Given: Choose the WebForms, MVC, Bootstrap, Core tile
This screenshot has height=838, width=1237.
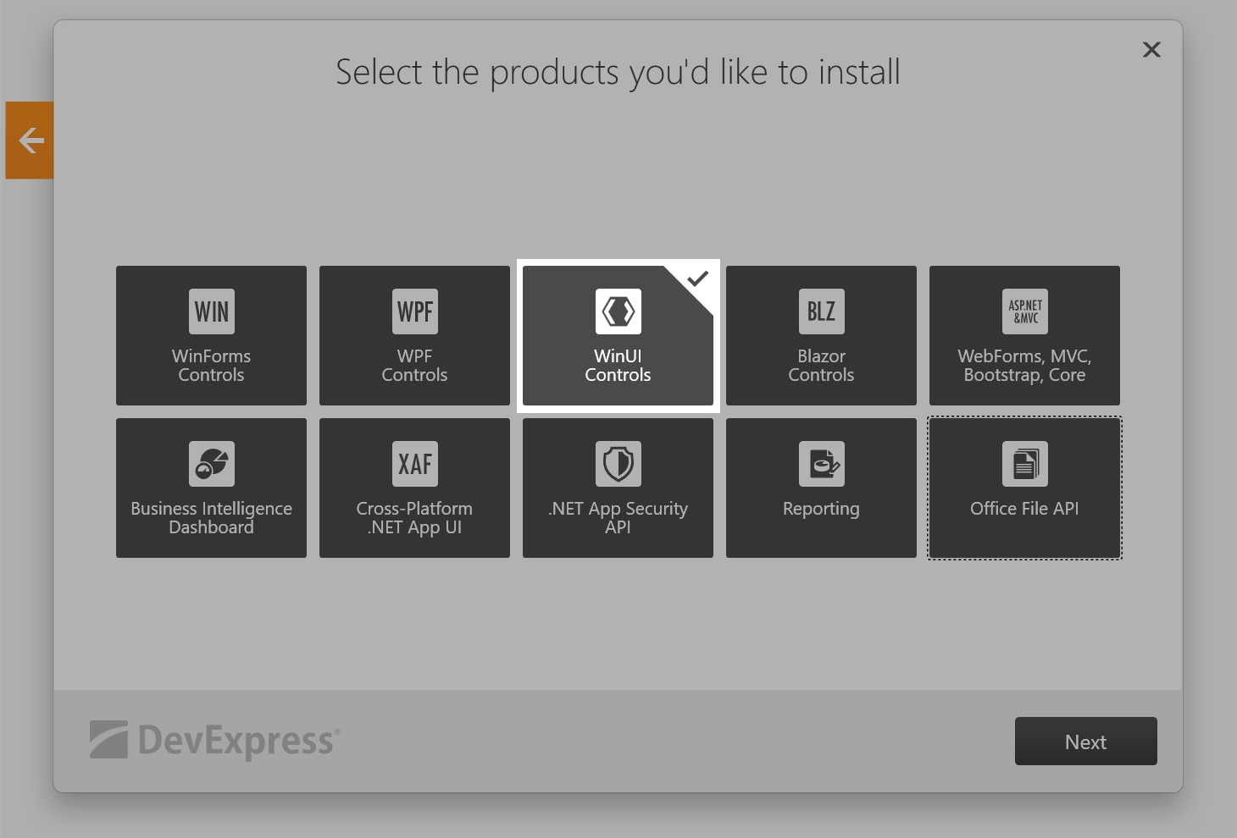Looking at the screenshot, I should [1024, 335].
